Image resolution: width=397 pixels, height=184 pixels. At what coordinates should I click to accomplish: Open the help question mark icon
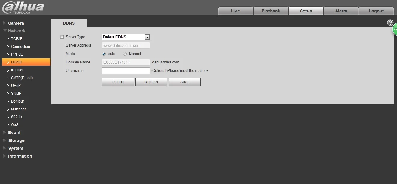[390, 23]
